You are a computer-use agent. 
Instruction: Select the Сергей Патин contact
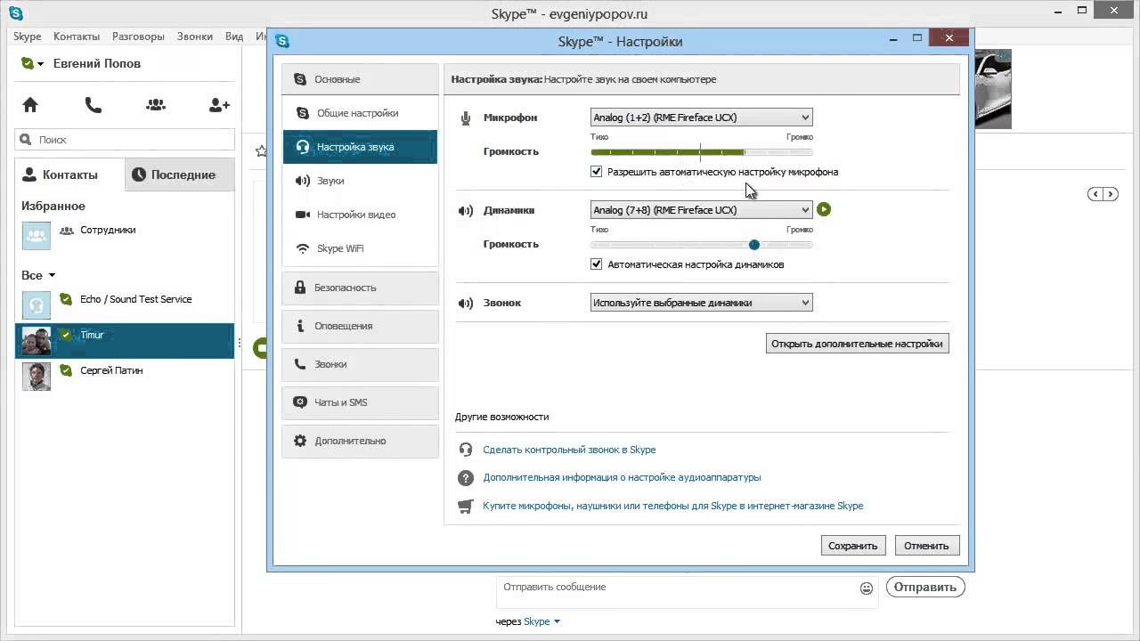click(125, 377)
